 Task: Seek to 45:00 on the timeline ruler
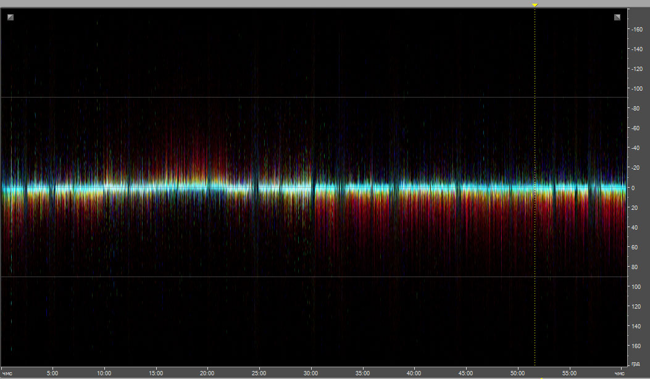coord(466,373)
